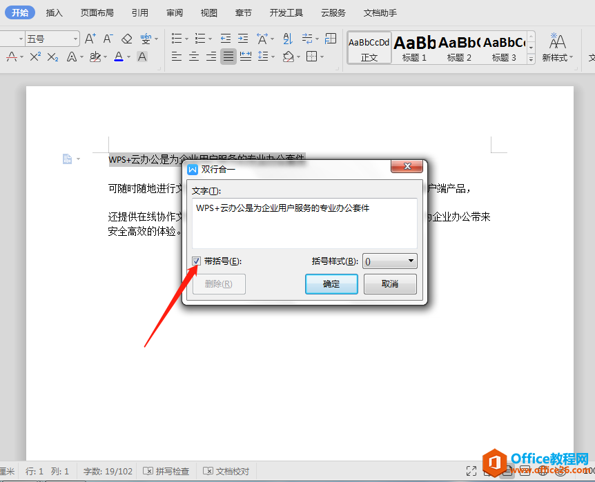Open the Chinese layout icon
The height and width of the screenshot is (482, 595).
point(262,39)
